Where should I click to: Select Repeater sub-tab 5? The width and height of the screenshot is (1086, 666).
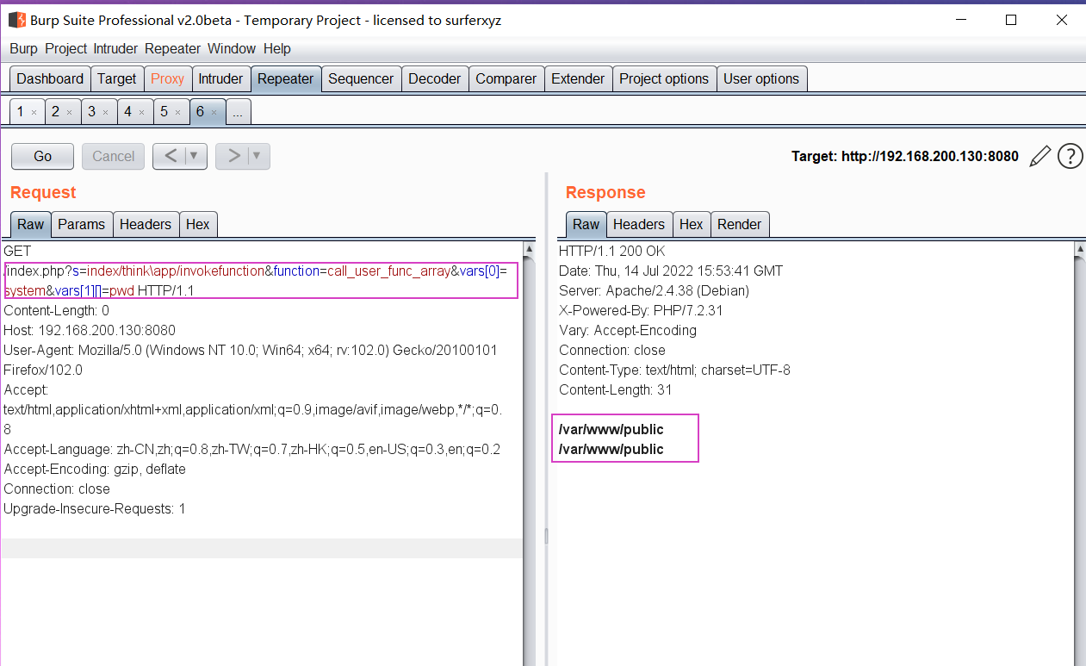164,111
